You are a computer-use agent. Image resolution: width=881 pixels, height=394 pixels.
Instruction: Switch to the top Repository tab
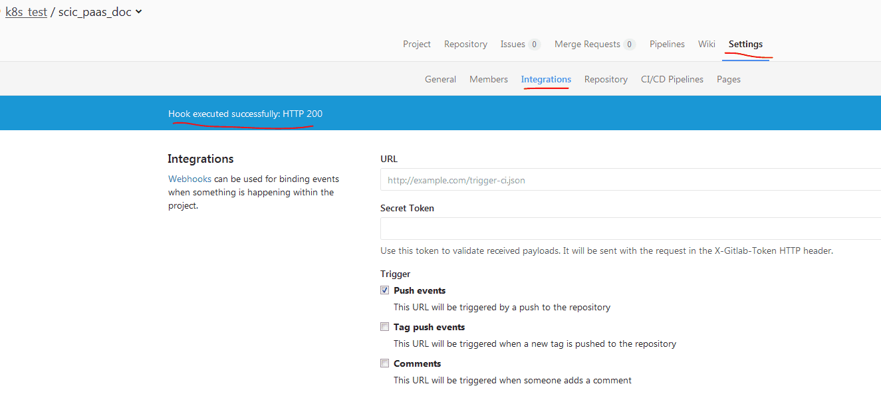click(x=465, y=44)
